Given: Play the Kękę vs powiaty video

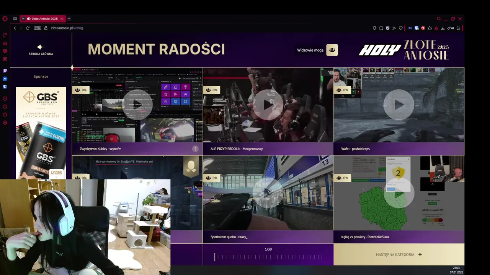Looking at the screenshot, I should (x=399, y=193).
